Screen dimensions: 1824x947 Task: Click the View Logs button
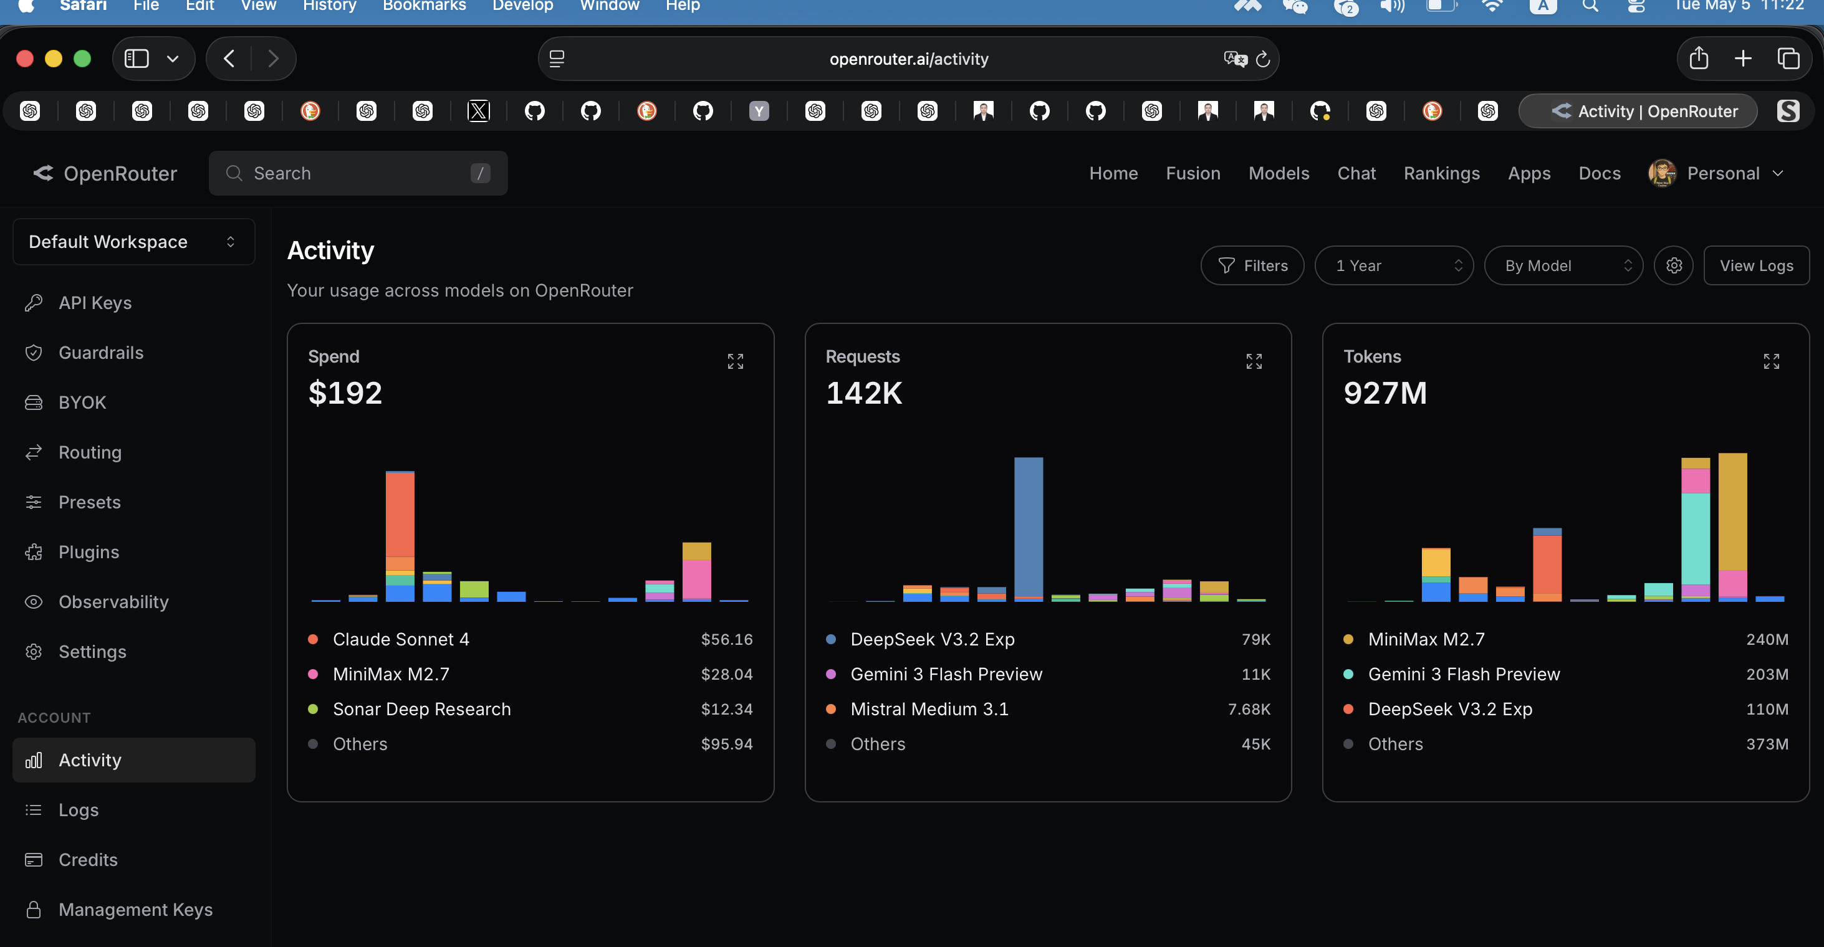pos(1756,265)
